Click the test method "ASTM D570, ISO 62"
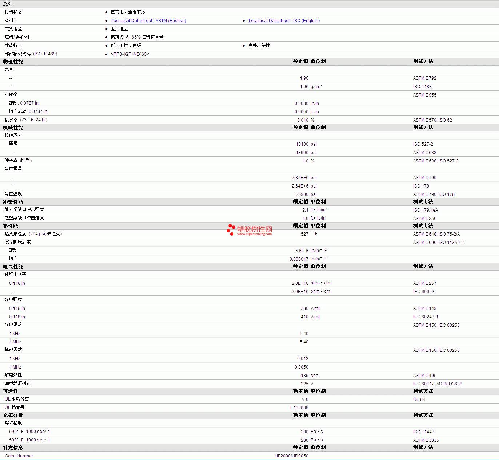499x460 pixels. click(432, 120)
